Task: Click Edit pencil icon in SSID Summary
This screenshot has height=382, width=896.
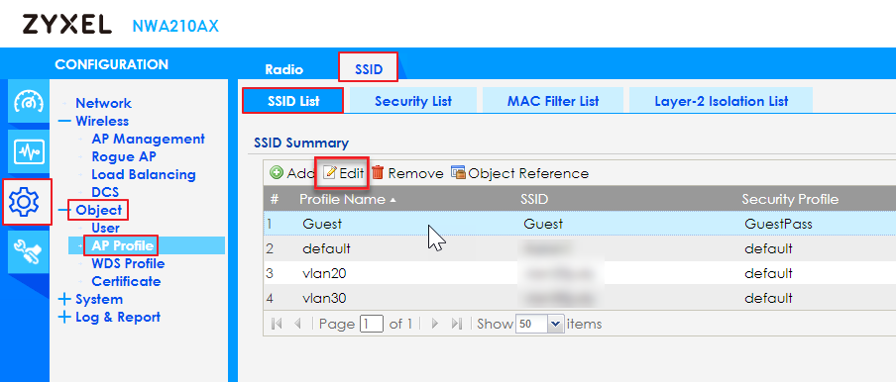Action: [x=330, y=173]
